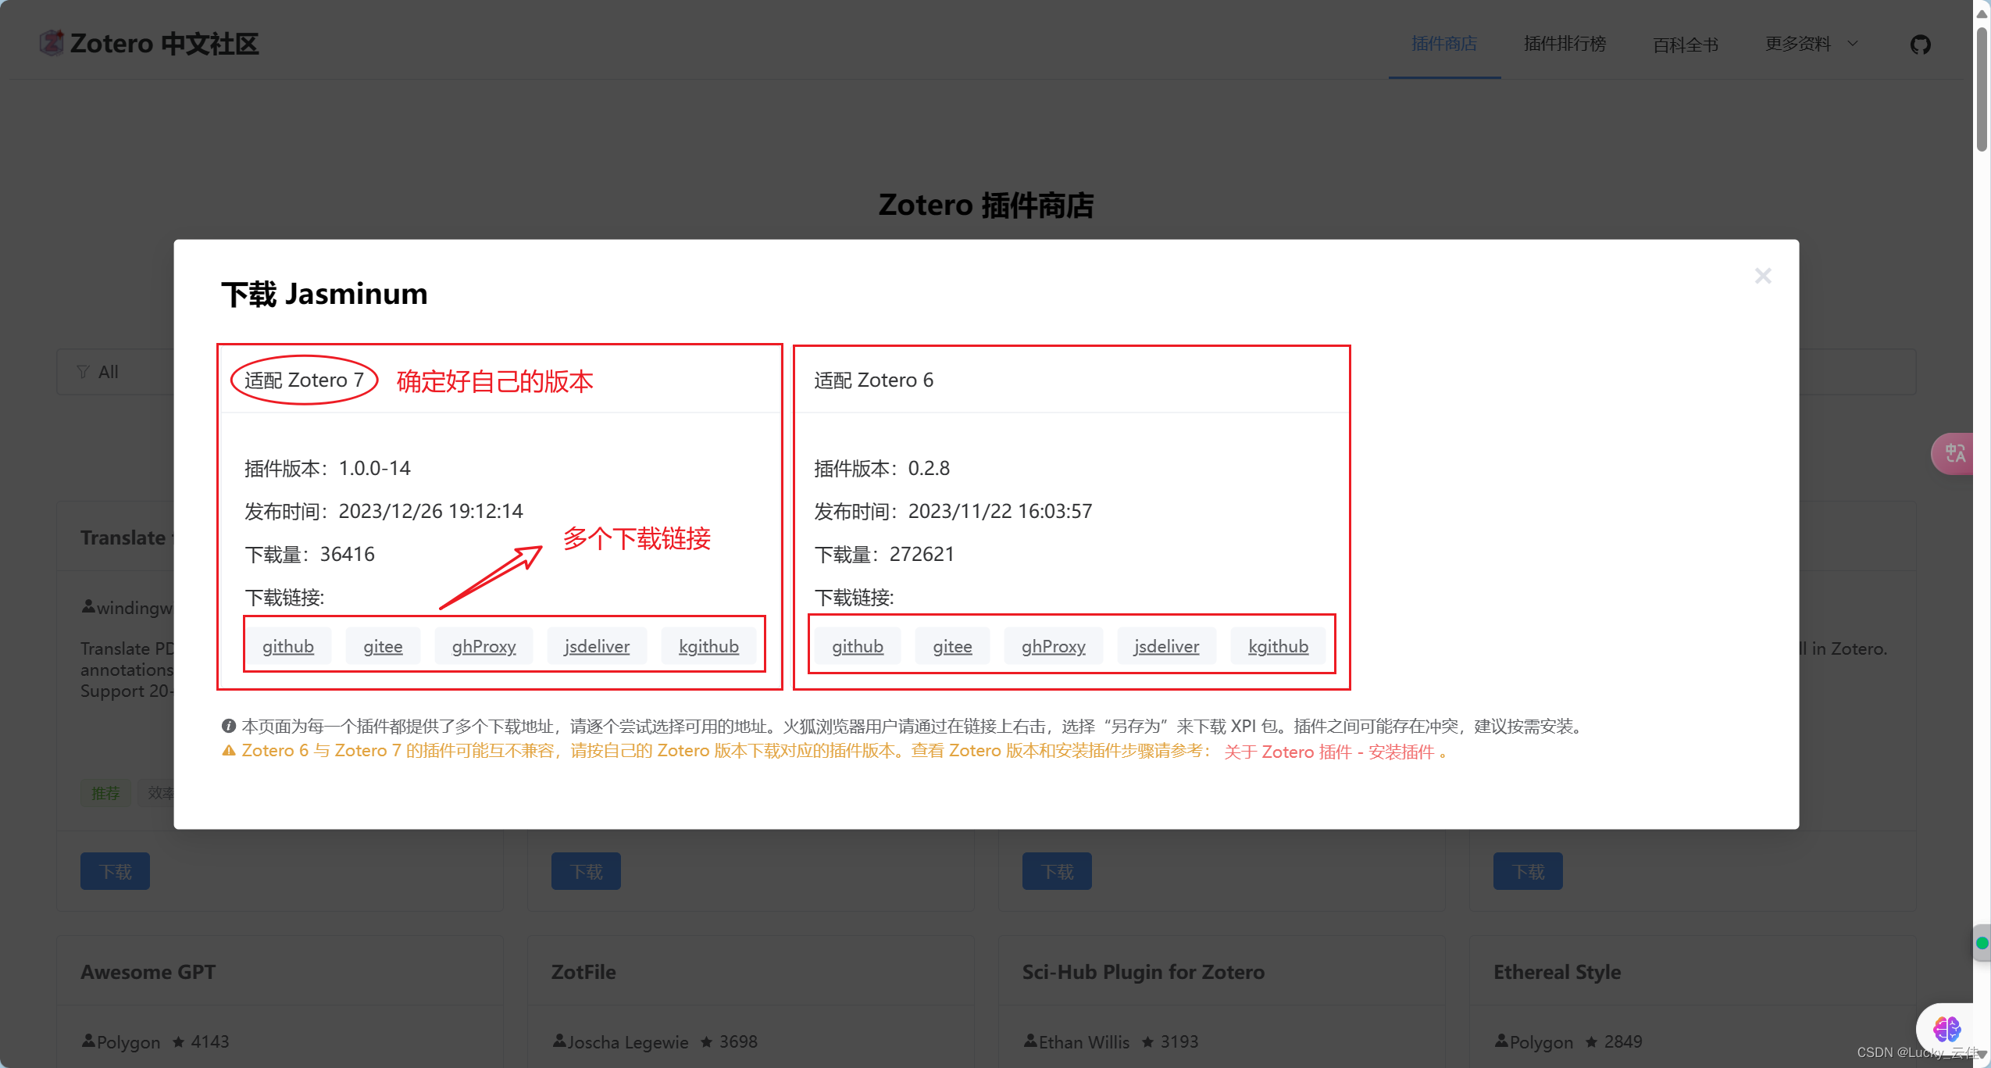Click ghProxy link for Zotero 6

[x=1053, y=646]
